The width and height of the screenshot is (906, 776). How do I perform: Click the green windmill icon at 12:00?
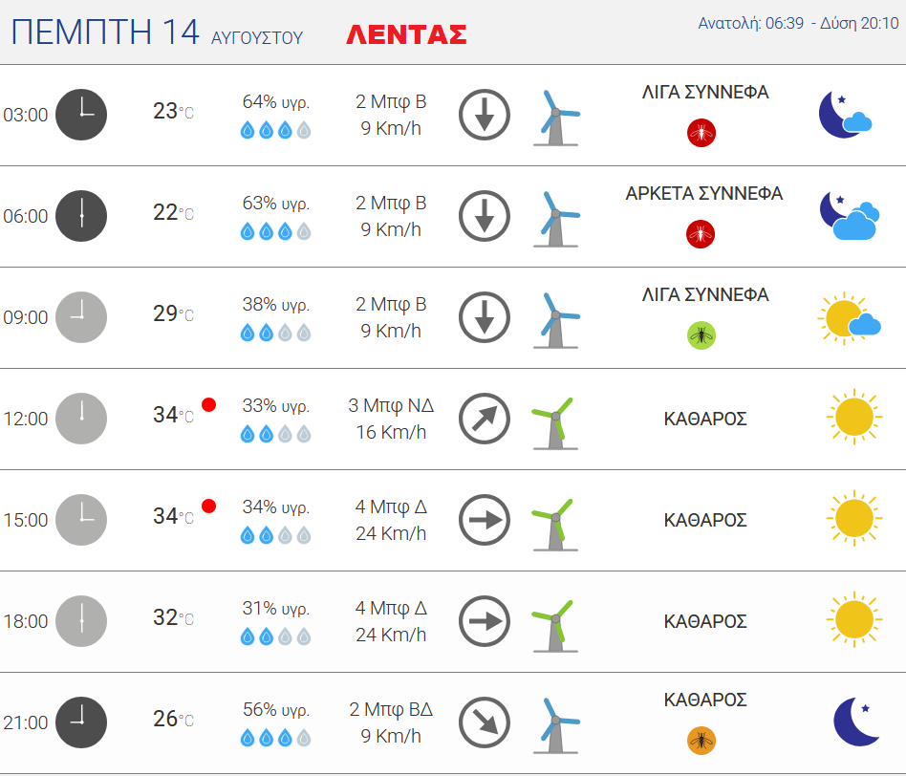pos(553,421)
